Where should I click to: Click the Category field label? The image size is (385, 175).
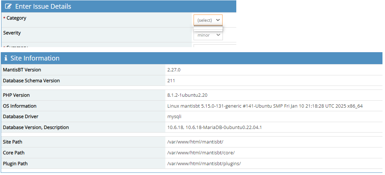16,18
